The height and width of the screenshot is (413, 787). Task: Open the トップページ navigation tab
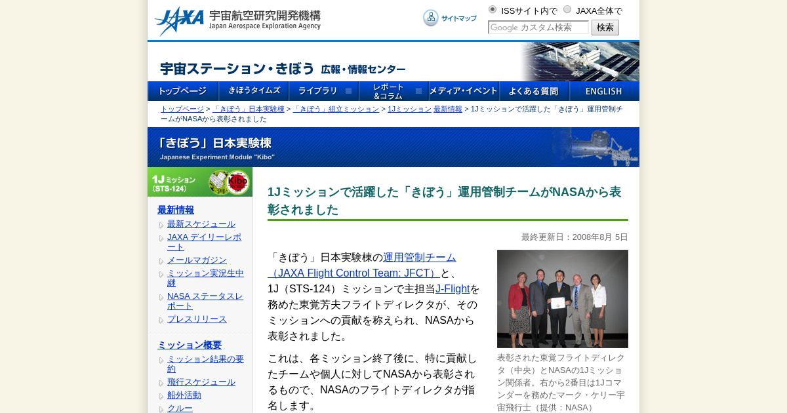coord(183,91)
